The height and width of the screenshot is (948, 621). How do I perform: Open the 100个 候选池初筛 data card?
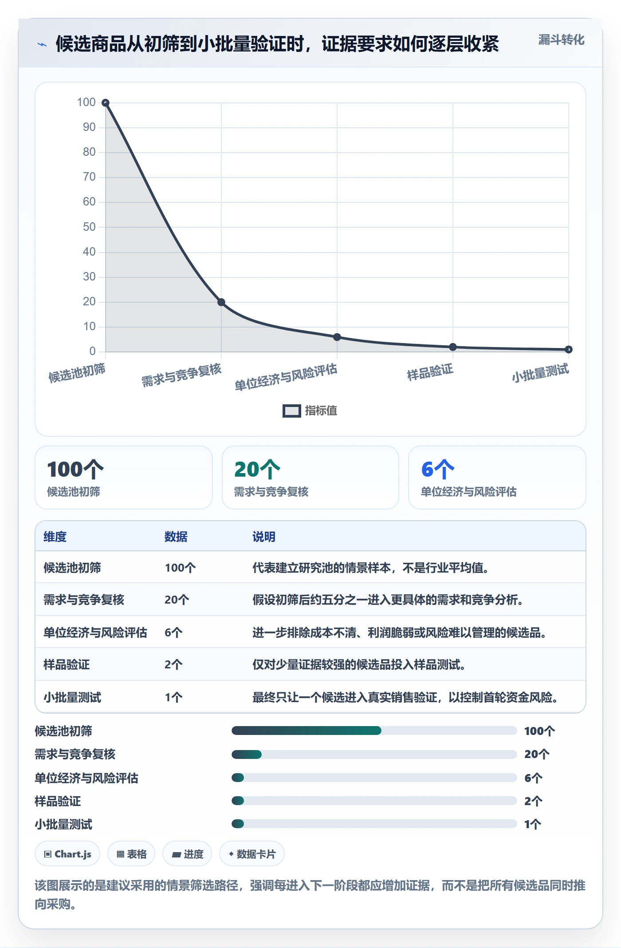click(x=124, y=478)
